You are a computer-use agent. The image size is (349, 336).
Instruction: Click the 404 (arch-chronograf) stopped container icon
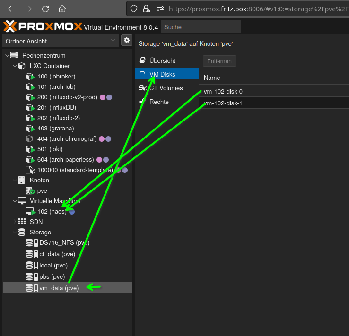(29, 139)
